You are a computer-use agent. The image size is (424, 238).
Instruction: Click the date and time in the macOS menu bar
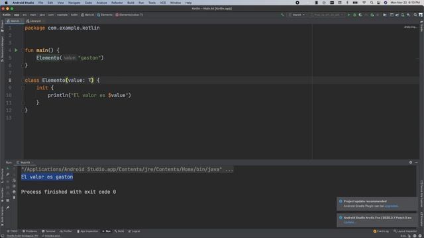[x=405, y=3]
